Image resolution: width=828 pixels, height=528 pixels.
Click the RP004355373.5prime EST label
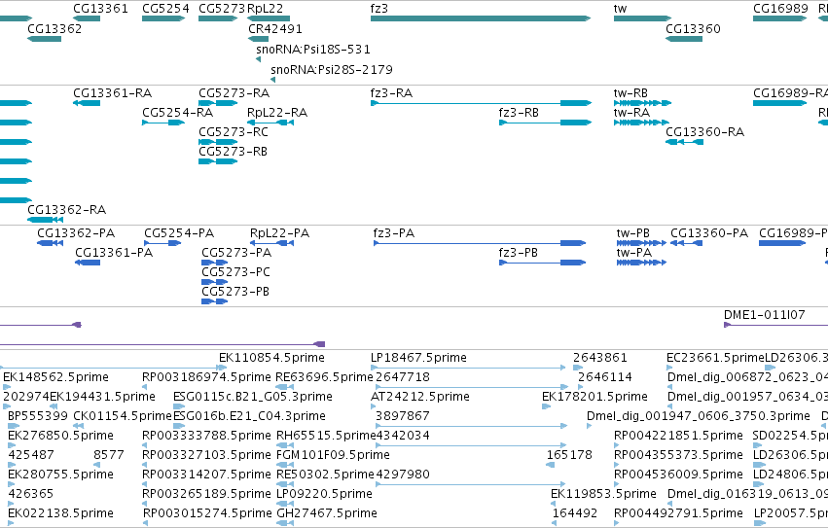pos(678,455)
